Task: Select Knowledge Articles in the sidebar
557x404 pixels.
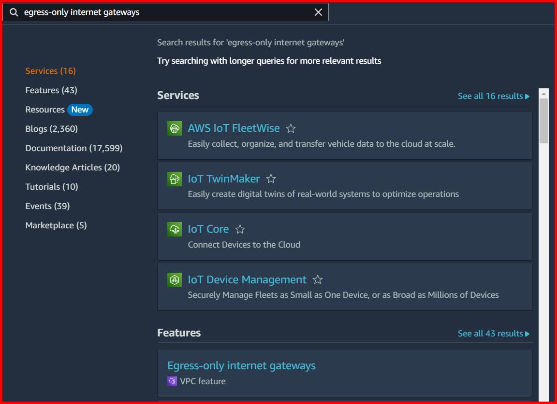Action: 65,167
